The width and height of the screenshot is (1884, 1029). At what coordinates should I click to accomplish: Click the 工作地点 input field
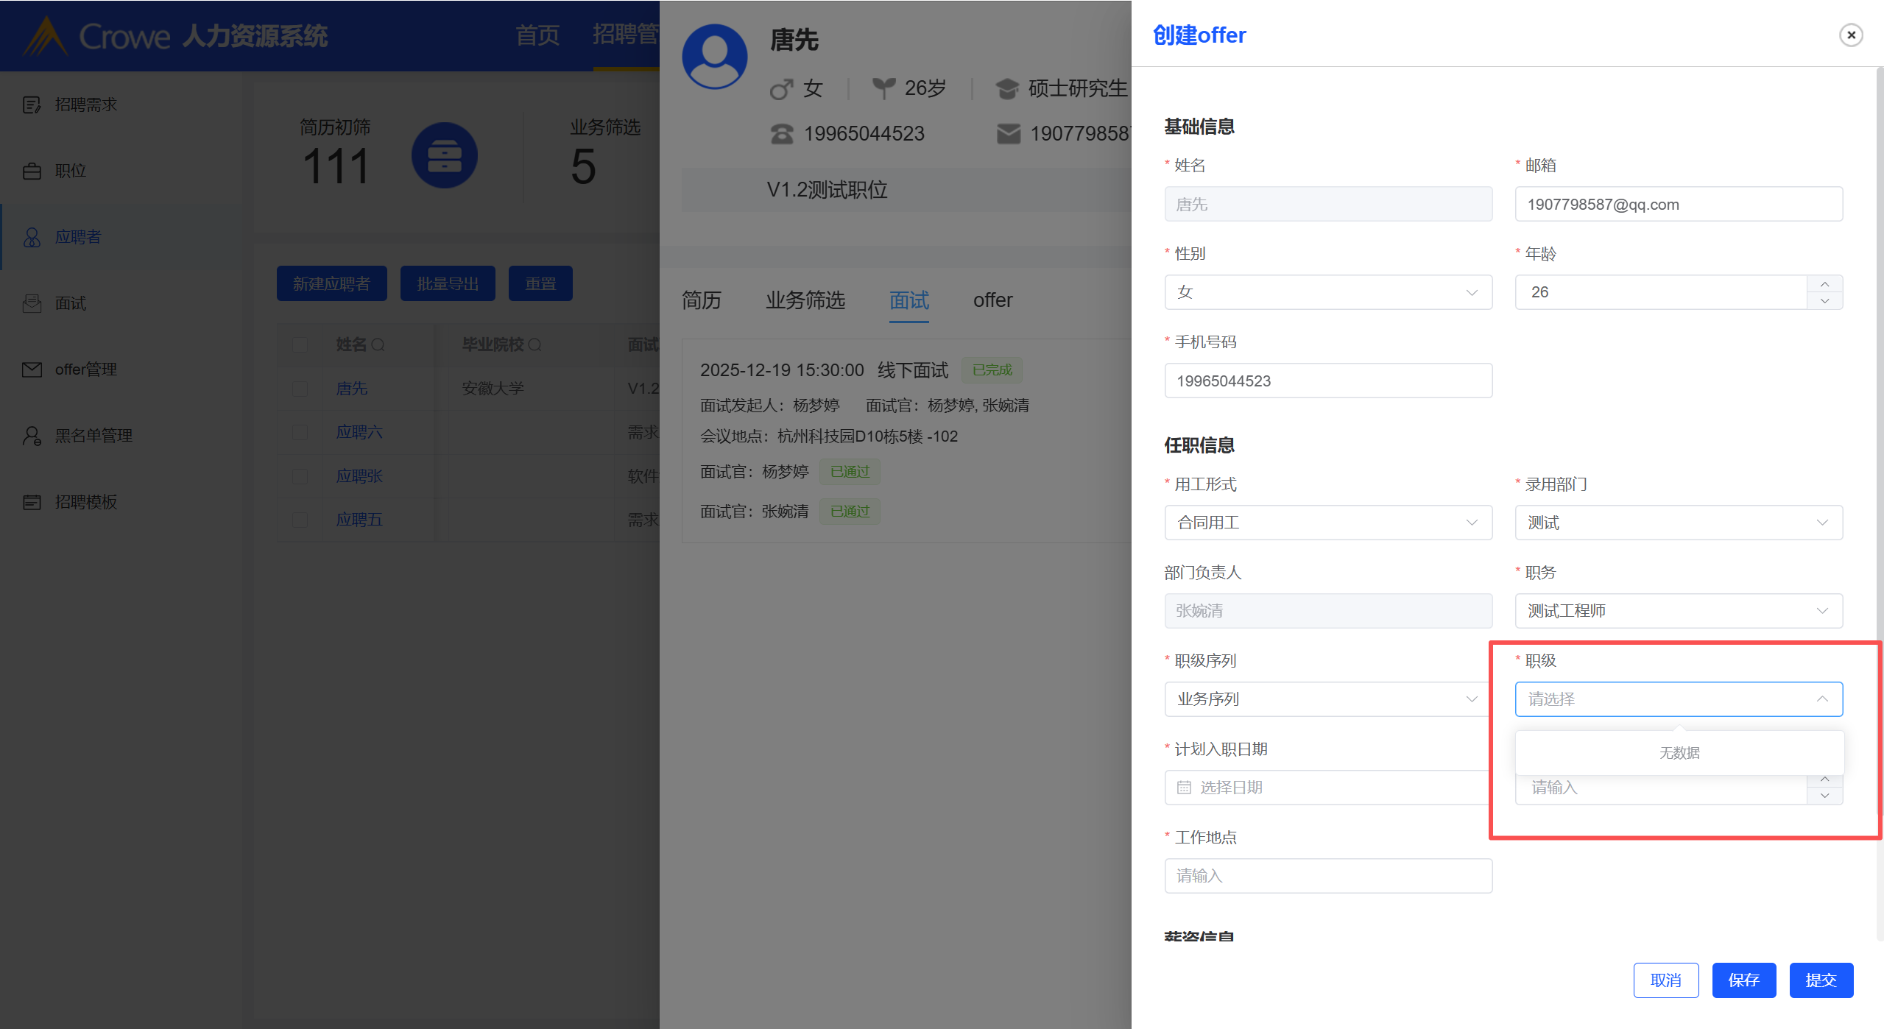pos(1327,876)
